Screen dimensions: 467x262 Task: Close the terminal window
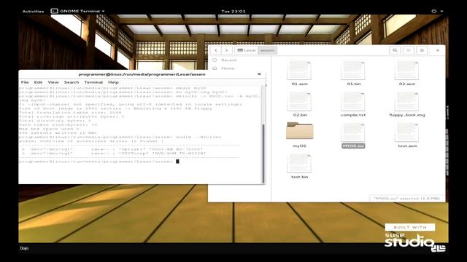coord(259,74)
